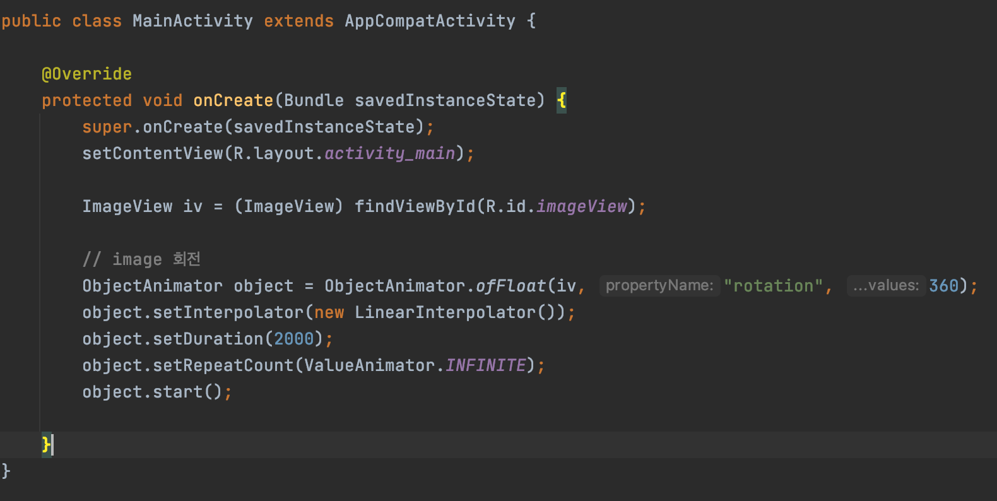997x501 pixels.
Task: Click the highlighted opening brace of onCreate
Action: [562, 100]
